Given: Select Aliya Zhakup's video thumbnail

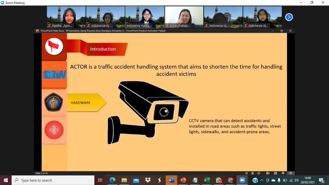Looking at the screenshot, I should point(184,17).
